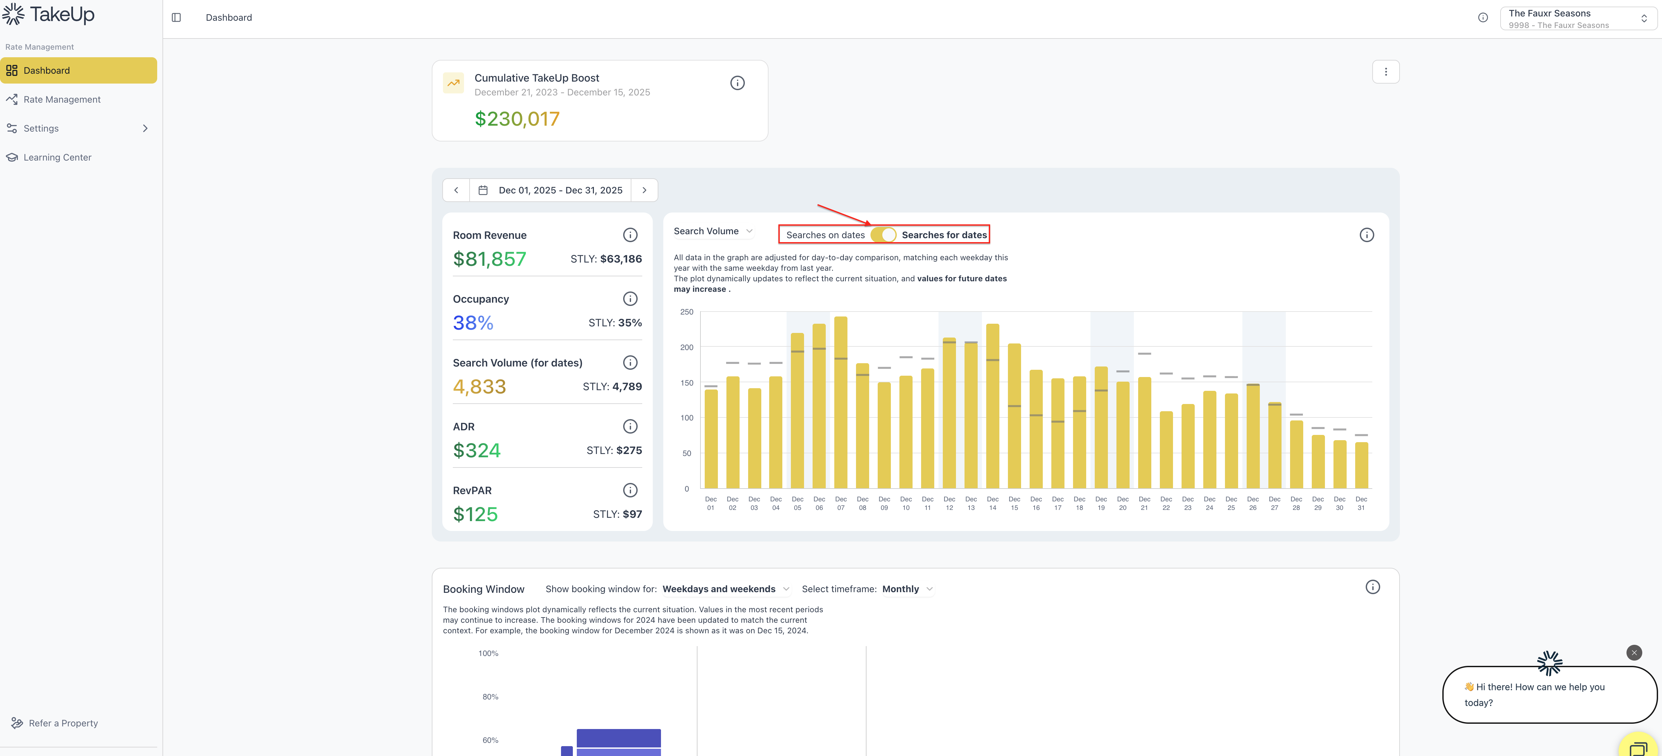Open the three-dot options menu
The height and width of the screenshot is (756, 1662).
pos(1385,72)
